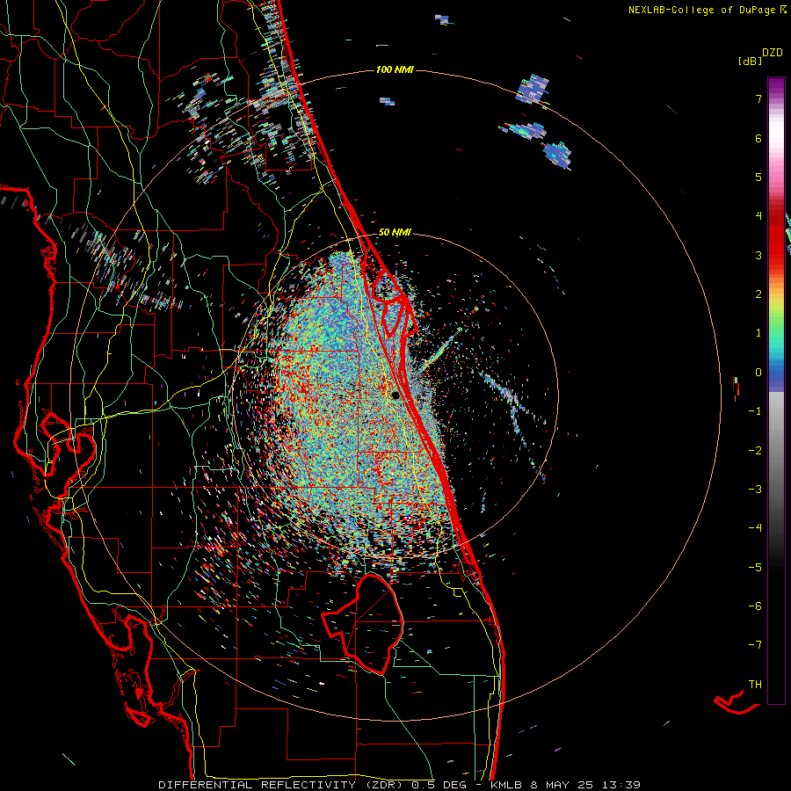Click the black radar site dot
The image size is (791, 791).
coord(396,395)
